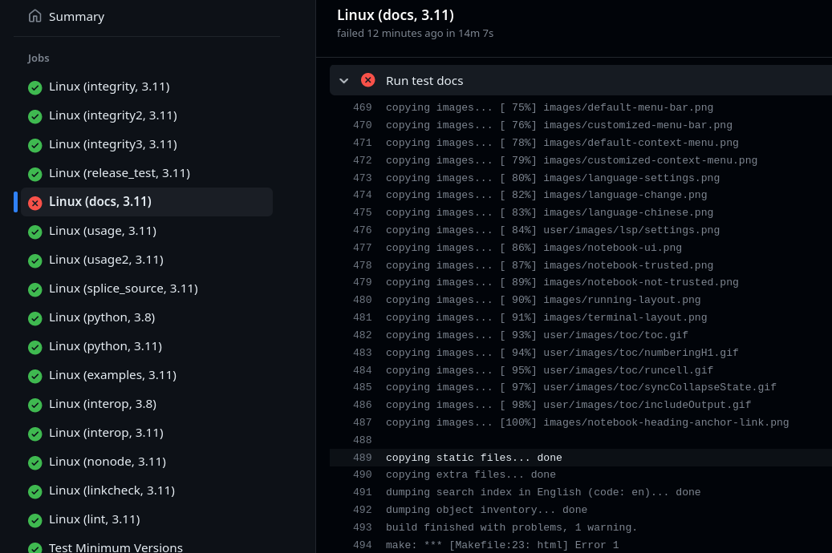The height and width of the screenshot is (553, 832).
Task: Click 'copying extra files... done' log line
Action: (471, 474)
